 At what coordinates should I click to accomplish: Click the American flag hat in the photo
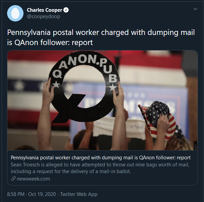(158, 118)
